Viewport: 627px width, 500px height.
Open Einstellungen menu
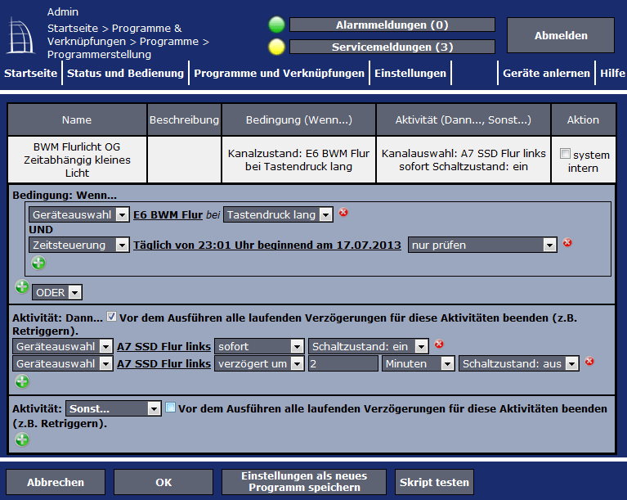click(410, 74)
